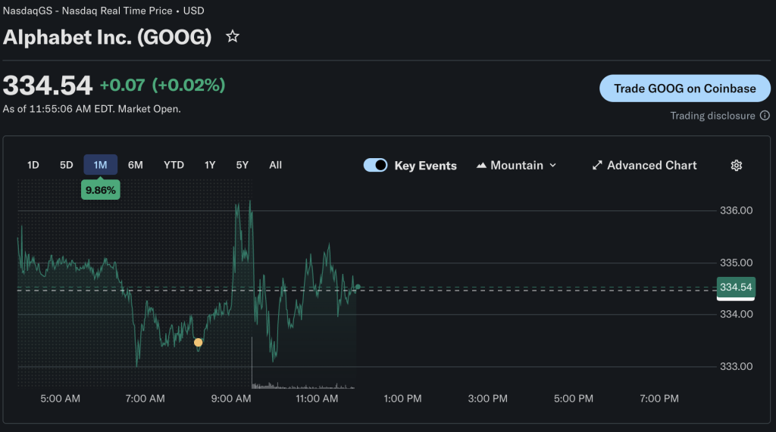This screenshot has width=776, height=432.
Task: Open the Trading disclosure link
Action: tap(712, 116)
